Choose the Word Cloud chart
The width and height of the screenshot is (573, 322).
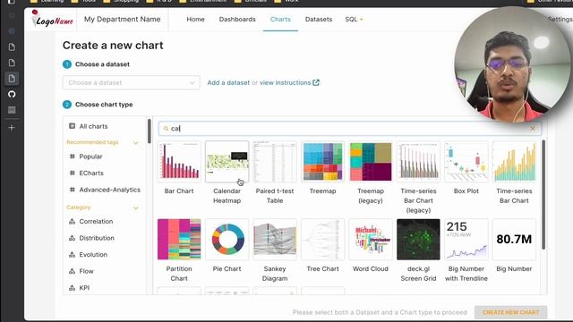371,240
